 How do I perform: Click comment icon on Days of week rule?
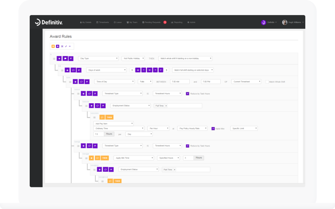[73, 70]
